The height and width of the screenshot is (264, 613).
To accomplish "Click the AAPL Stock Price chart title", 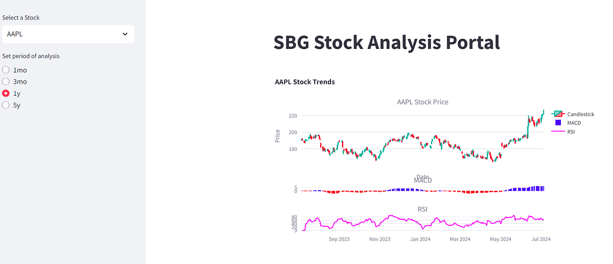I will tap(422, 102).
